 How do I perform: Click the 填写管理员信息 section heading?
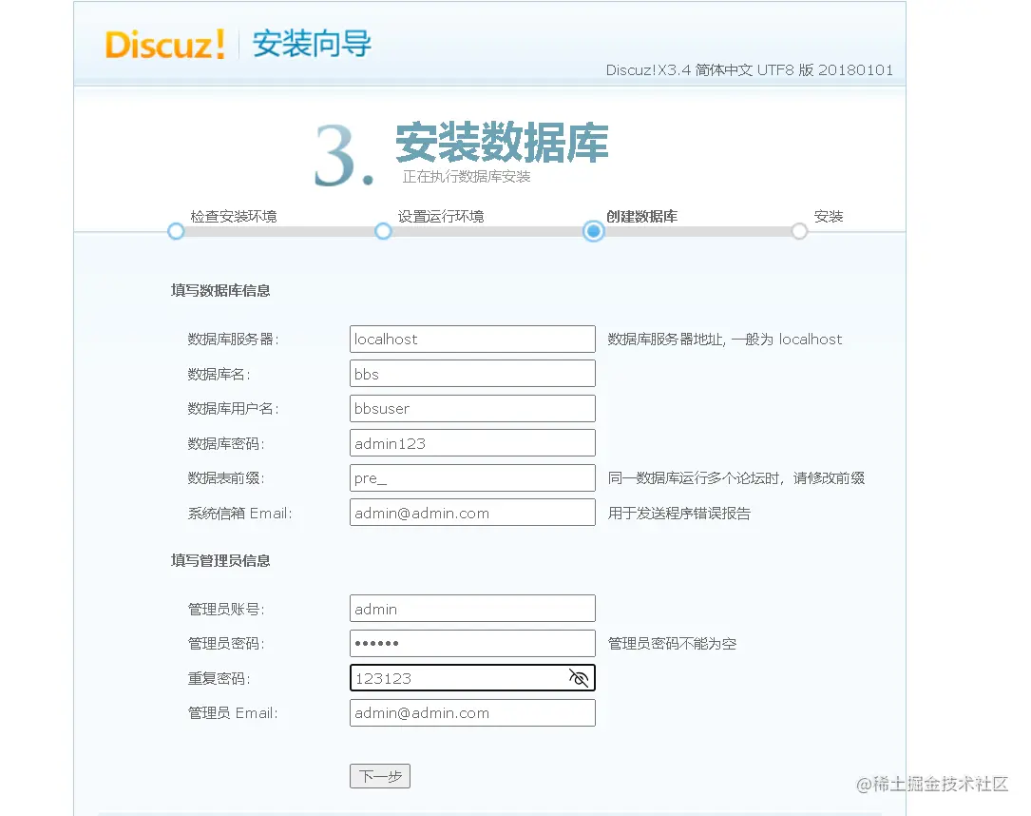point(220,561)
